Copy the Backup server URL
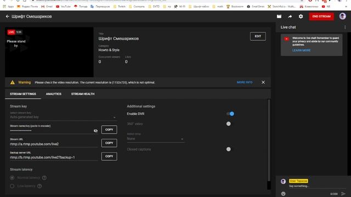Image resolution: width=351 pixels, height=197 pixels. click(x=109, y=157)
